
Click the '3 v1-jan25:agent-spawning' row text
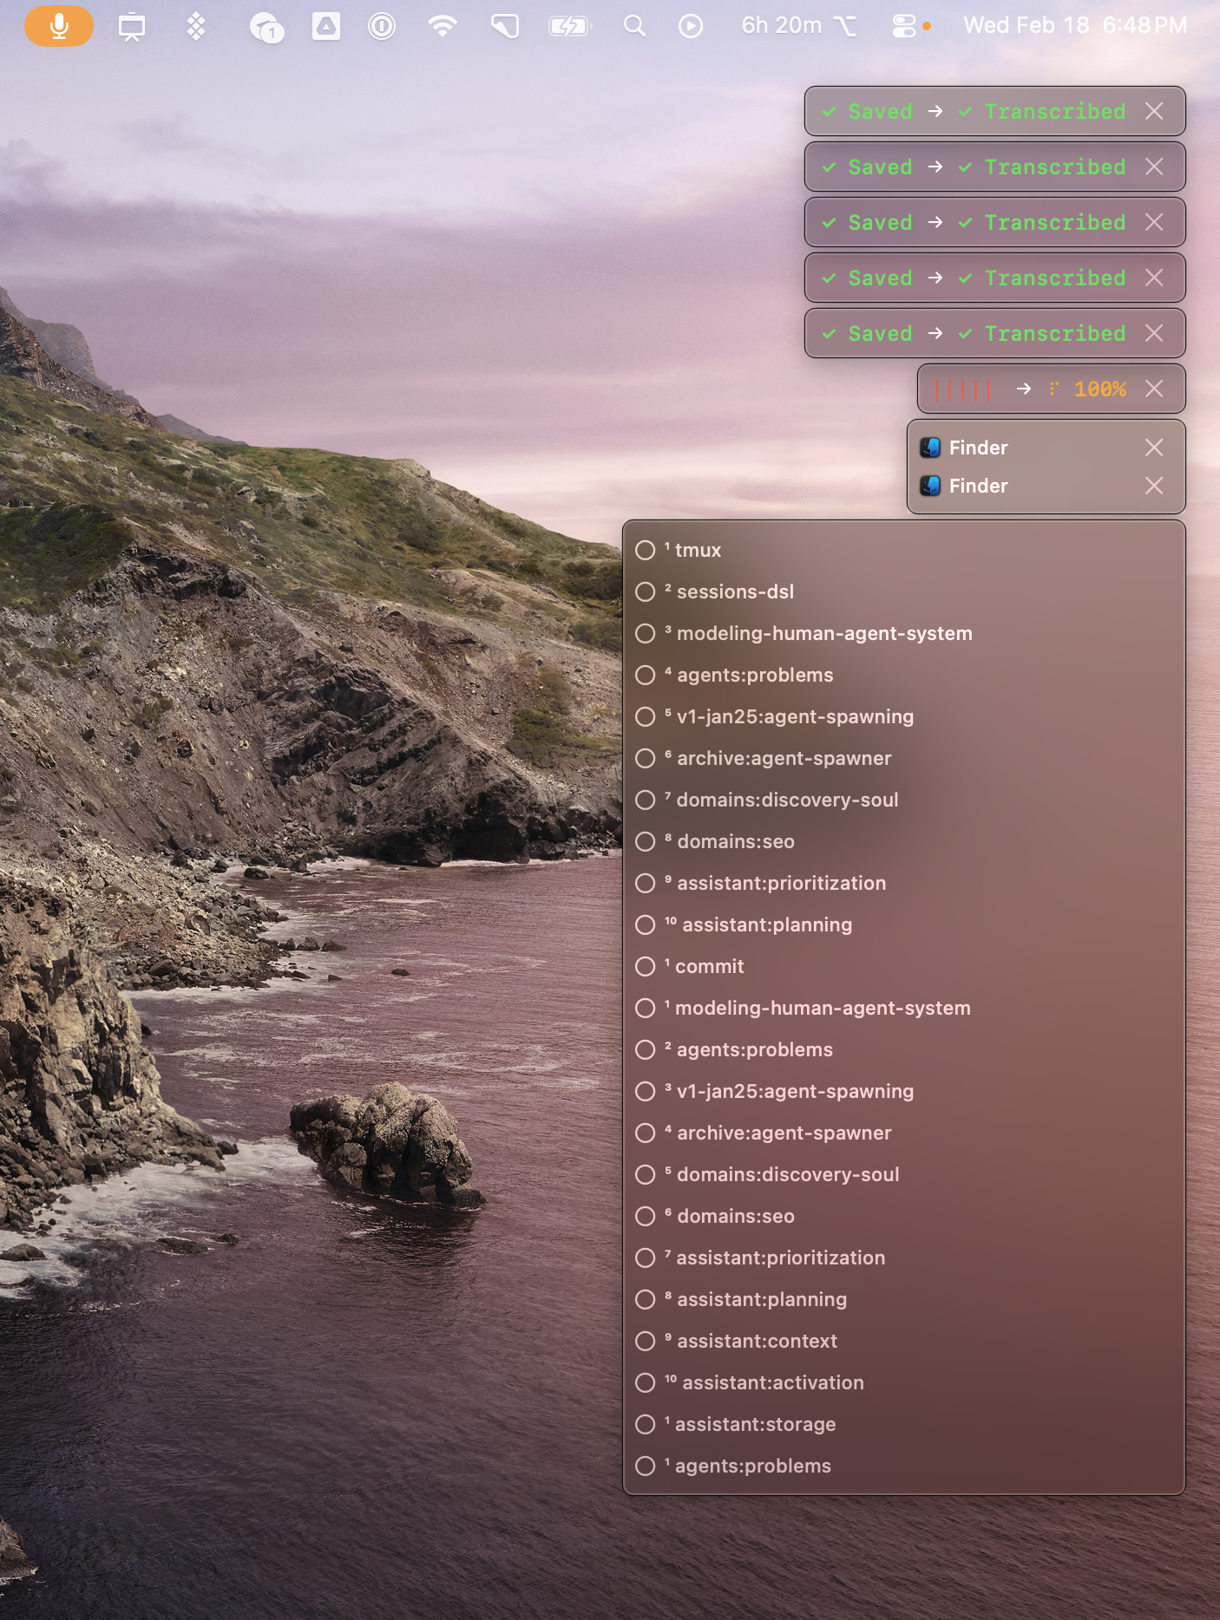pyautogui.click(x=790, y=1091)
